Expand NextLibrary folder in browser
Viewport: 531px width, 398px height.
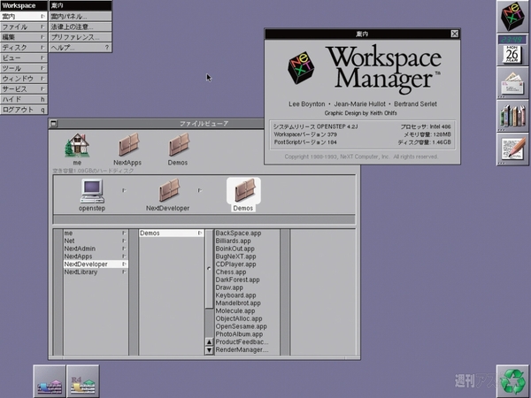click(96, 272)
